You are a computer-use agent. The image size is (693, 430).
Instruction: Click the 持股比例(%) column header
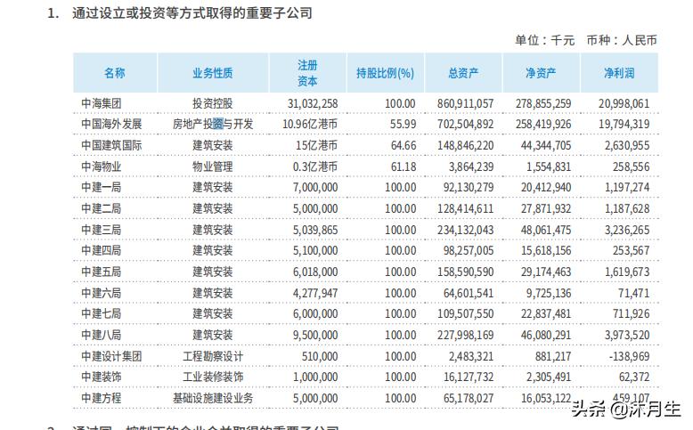click(x=386, y=73)
